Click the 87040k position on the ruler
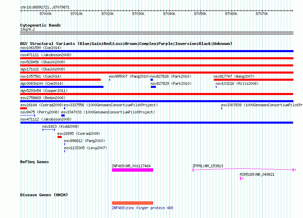This screenshot has width=303, height=218. point(169,14)
